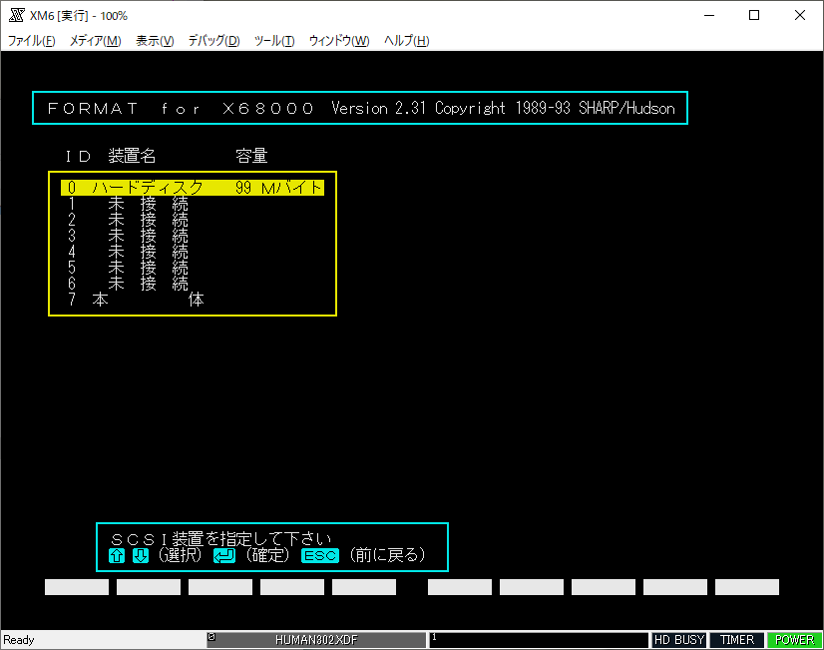Select SCSI ID 0 ハードディスク row
Screen dimensions: 824x650
pyautogui.click(x=193, y=188)
